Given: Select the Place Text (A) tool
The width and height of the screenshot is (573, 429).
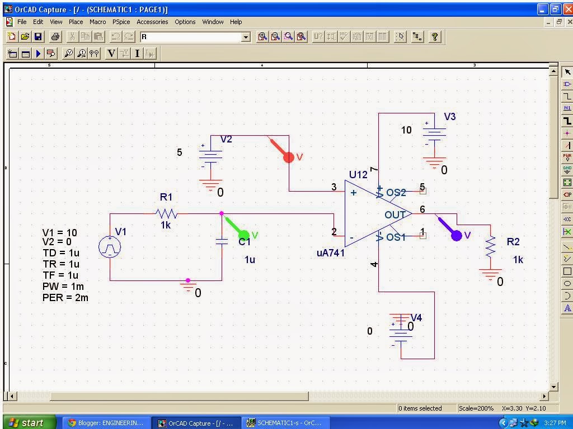Looking at the screenshot, I should pyautogui.click(x=567, y=308).
